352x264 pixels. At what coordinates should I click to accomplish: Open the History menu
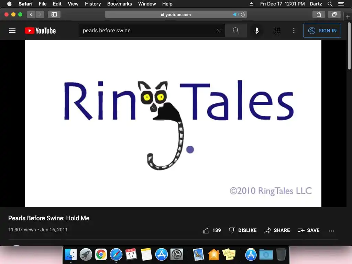pos(93,4)
